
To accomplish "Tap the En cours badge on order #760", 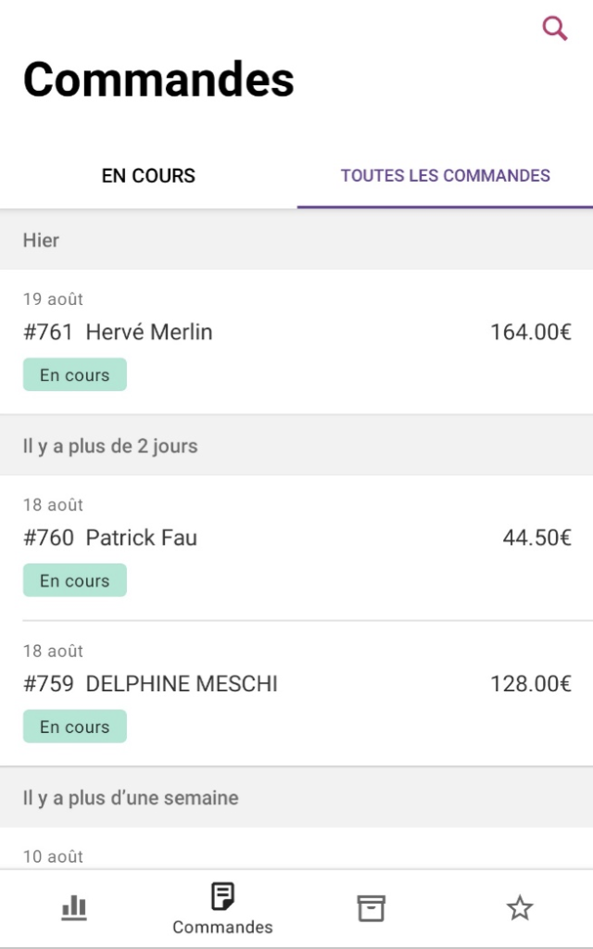I will (x=75, y=581).
